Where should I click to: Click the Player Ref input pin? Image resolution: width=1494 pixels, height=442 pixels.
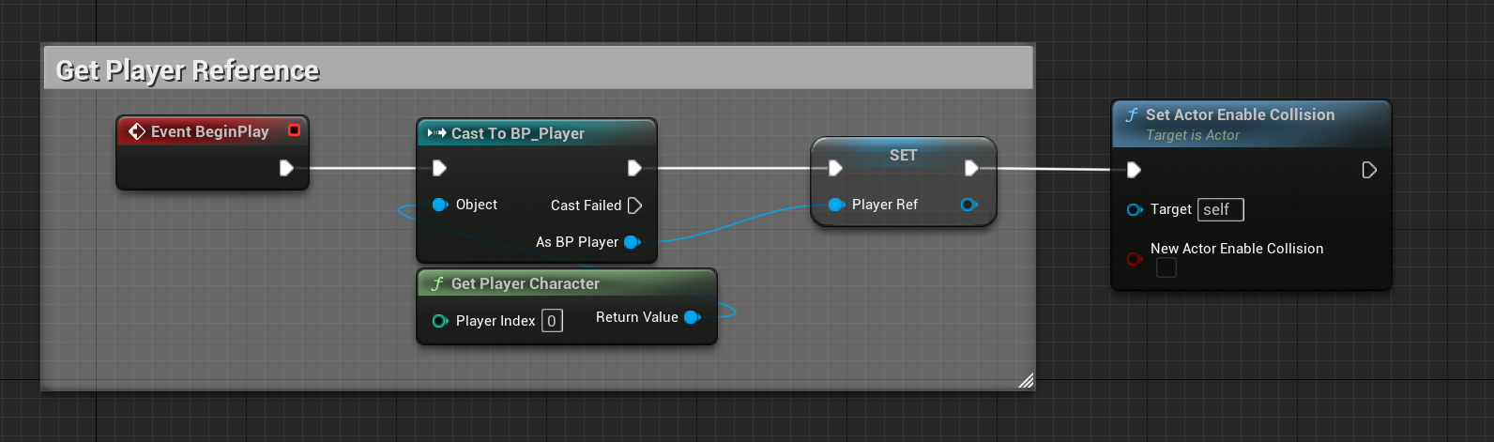coord(836,205)
